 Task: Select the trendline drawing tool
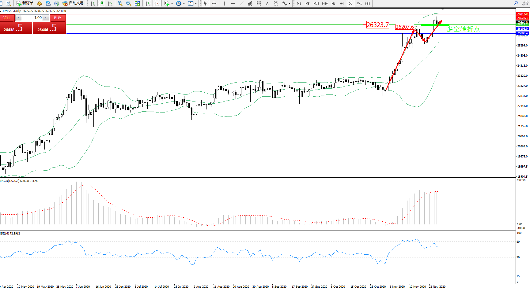coord(242,3)
